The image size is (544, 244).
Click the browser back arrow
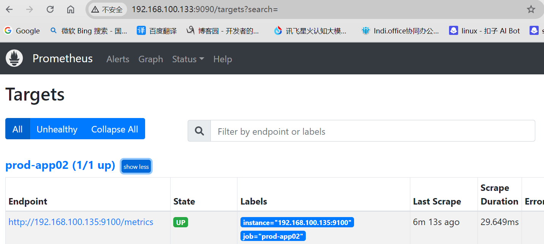9,9
